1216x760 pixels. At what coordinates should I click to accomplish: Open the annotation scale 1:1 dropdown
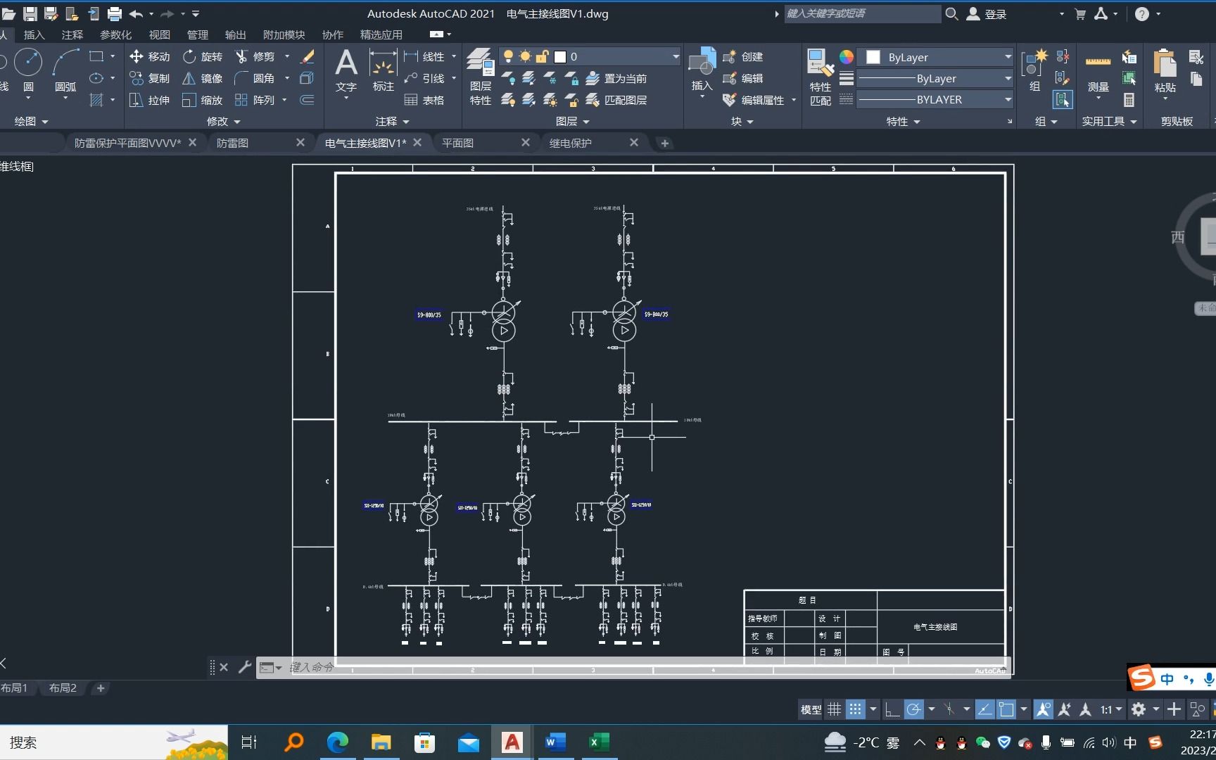pos(1111,709)
